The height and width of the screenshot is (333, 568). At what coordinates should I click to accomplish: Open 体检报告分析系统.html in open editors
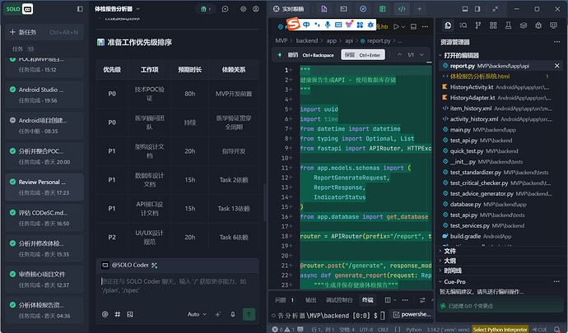(479, 76)
